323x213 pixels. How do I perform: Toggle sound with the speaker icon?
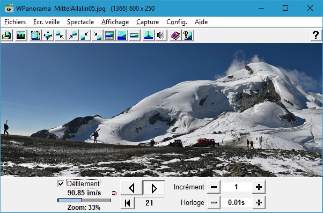tap(161, 35)
